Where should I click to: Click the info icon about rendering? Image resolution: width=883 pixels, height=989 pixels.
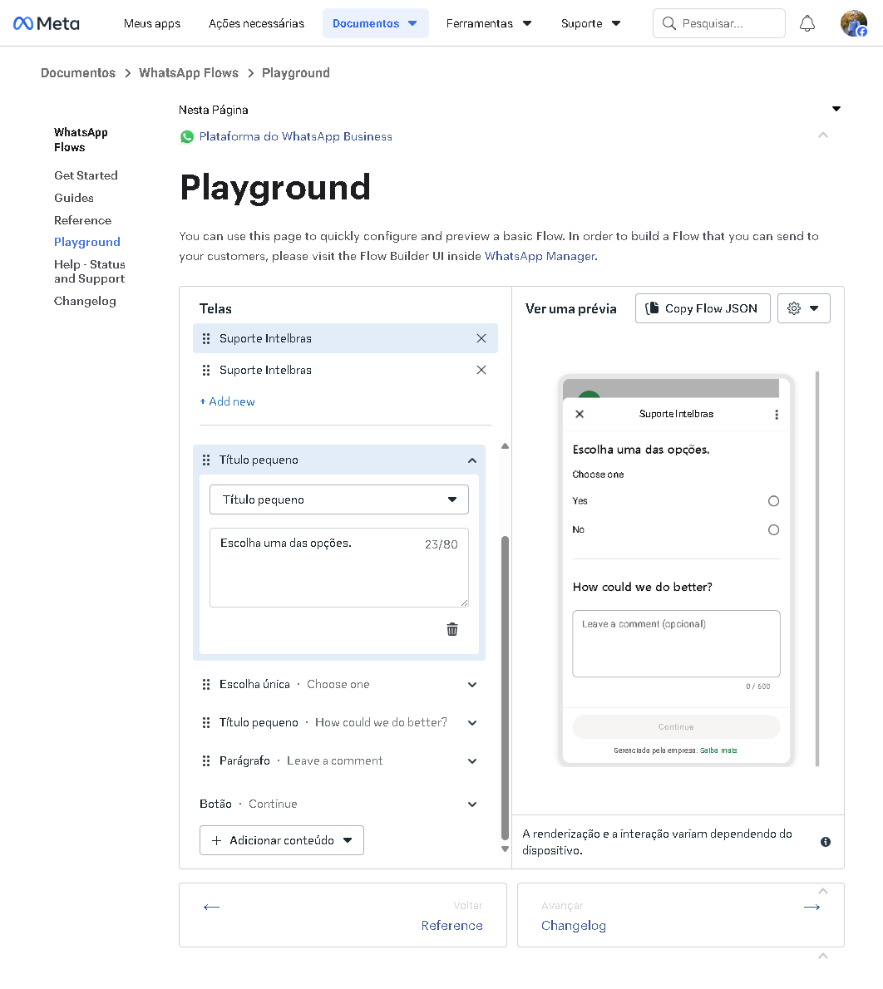(826, 842)
